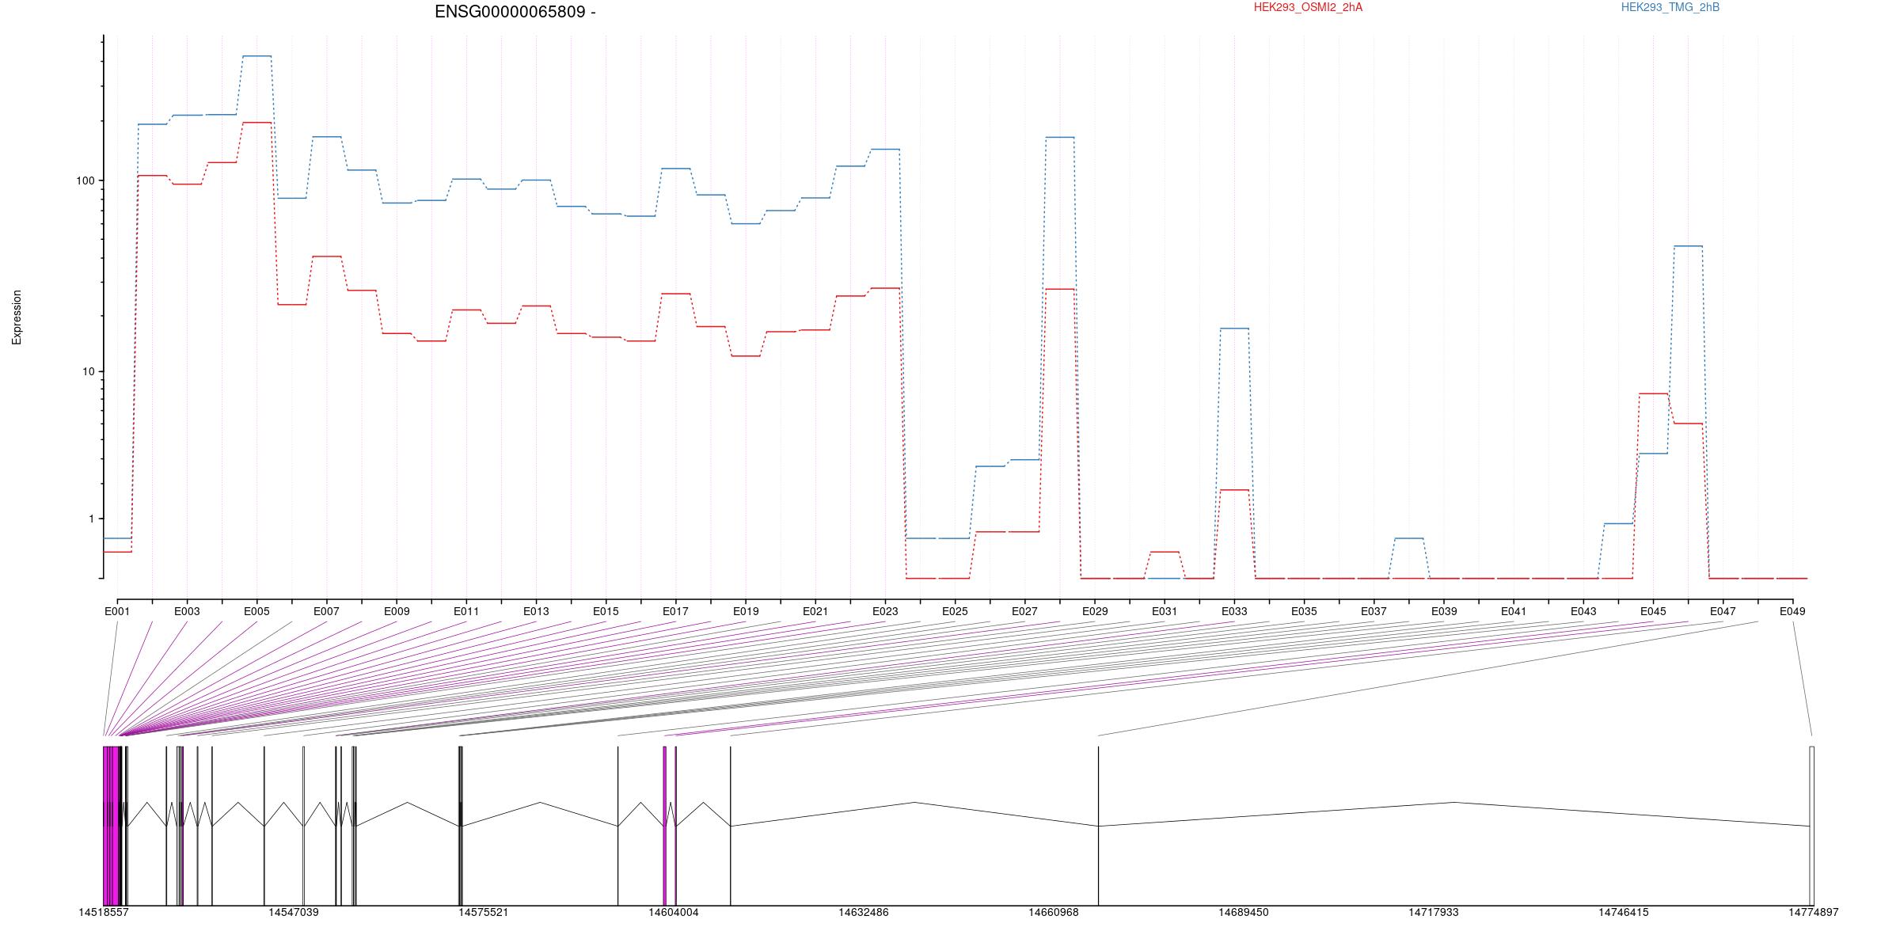The image size is (1900, 950).
Task: Click red E028 expression peak segment
Action: coord(1060,289)
